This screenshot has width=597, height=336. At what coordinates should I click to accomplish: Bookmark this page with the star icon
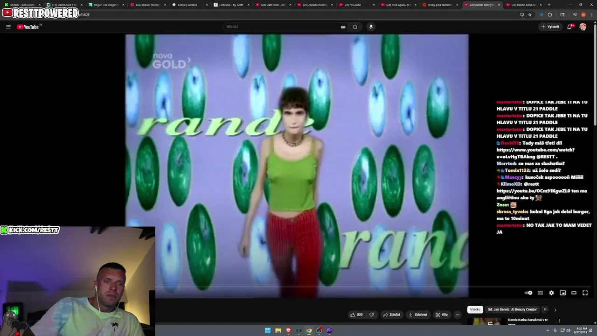click(530, 14)
